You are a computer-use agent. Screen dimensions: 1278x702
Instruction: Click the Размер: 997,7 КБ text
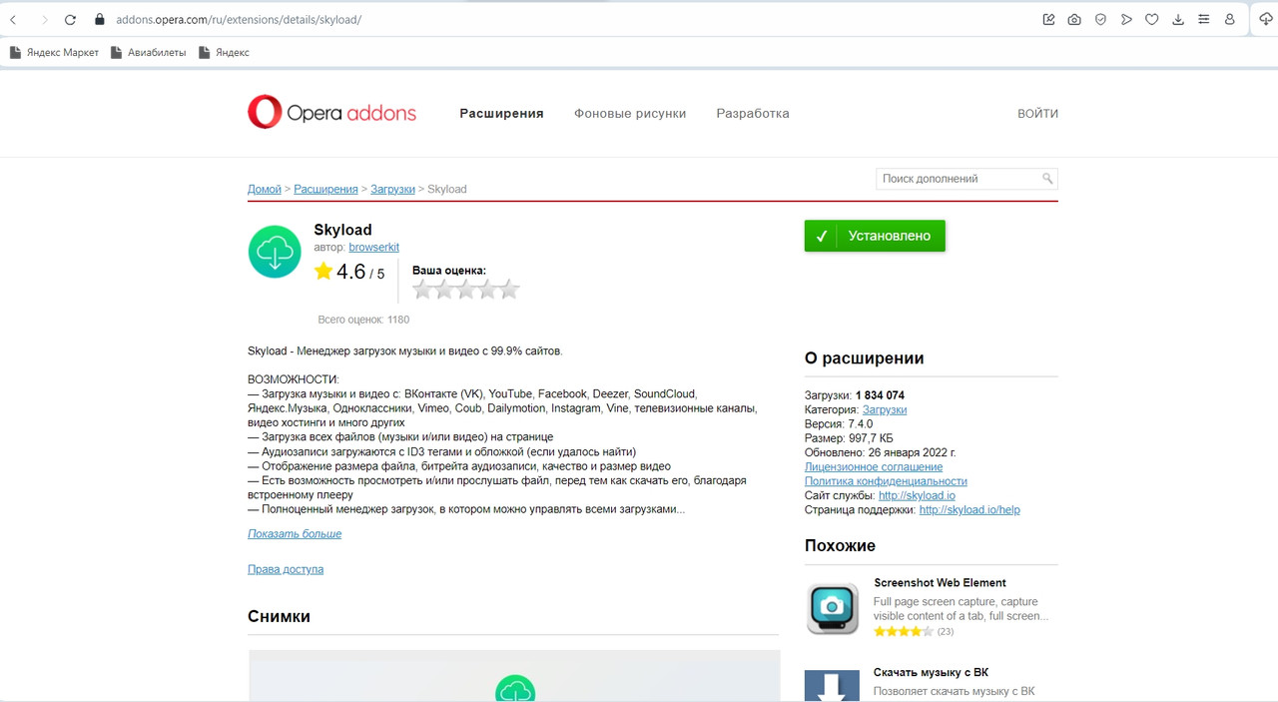click(x=849, y=438)
